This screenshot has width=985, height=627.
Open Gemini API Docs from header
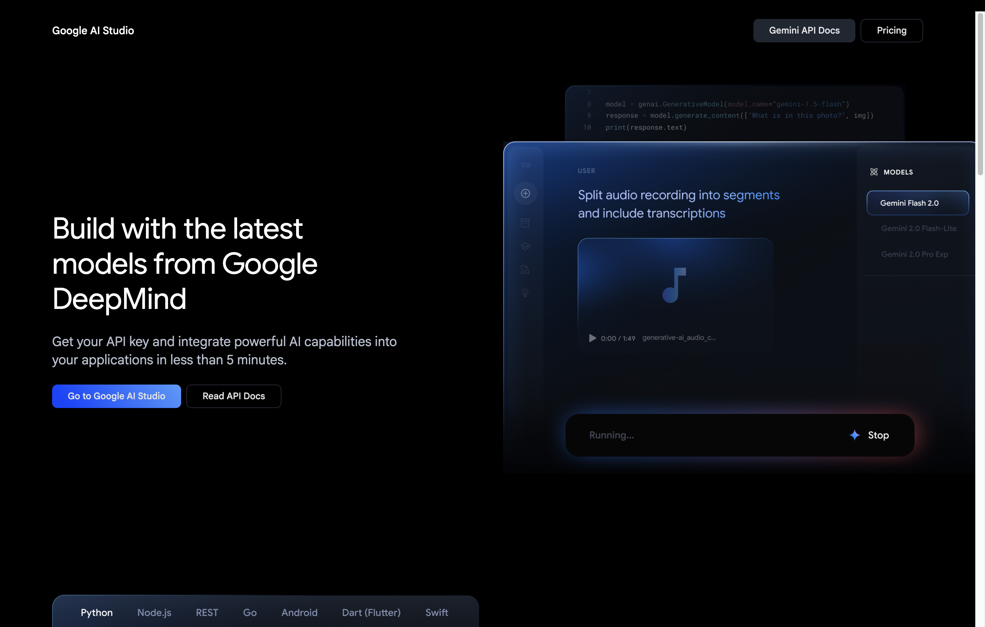pyautogui.click(x=804, y=30)
